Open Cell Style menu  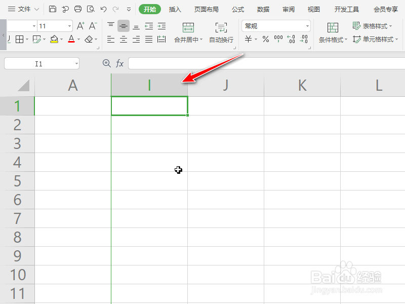pyautogui.click(x=375, y=40)
